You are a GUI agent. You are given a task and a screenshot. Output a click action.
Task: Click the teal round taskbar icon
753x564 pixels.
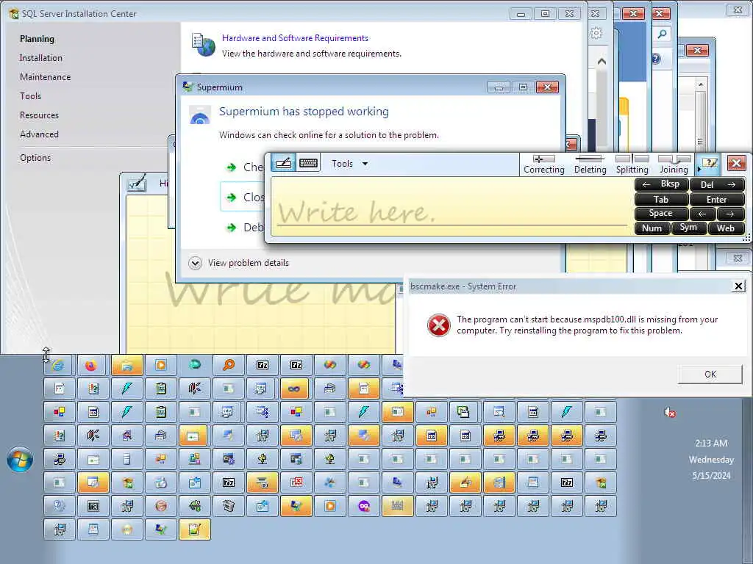click(194, 366)
